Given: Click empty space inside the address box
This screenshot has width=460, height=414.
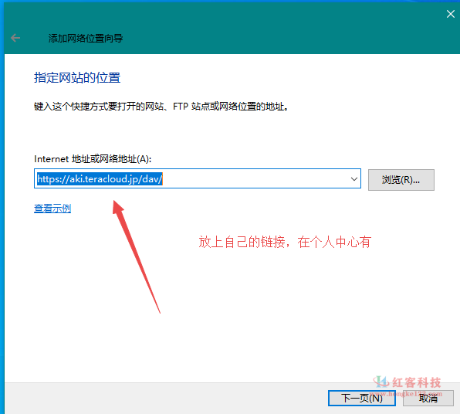Looking at the screenshot, I should click(x=255, y=179).
